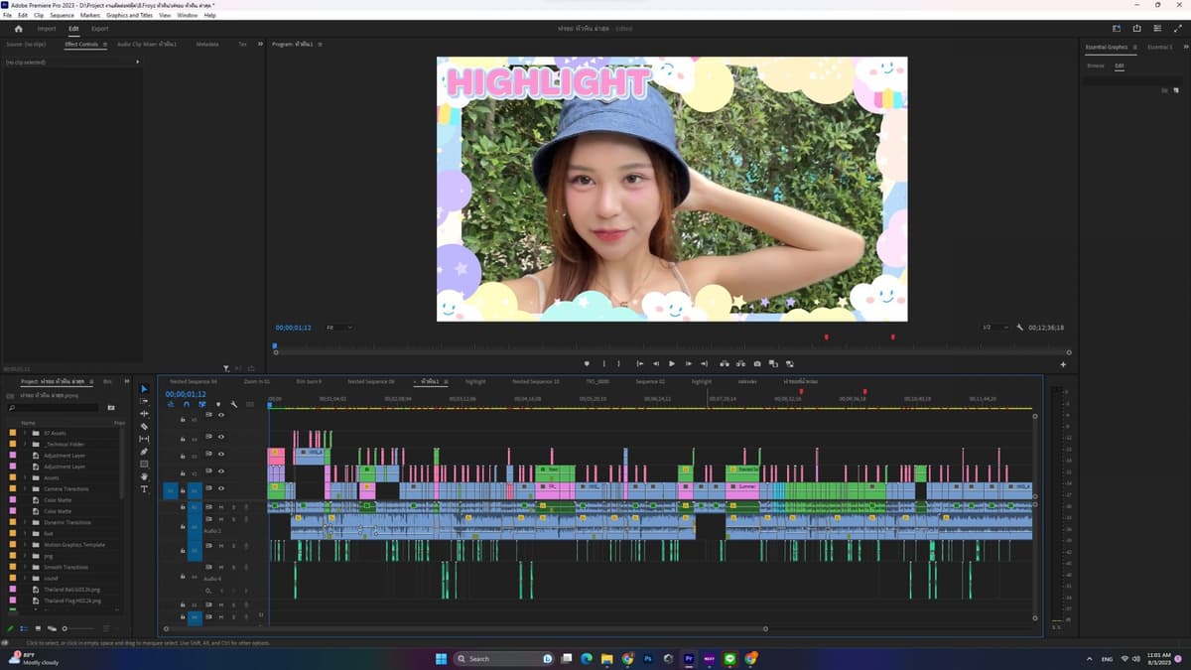Open Photoshop from the Windows taskbar

click(647, 658)
